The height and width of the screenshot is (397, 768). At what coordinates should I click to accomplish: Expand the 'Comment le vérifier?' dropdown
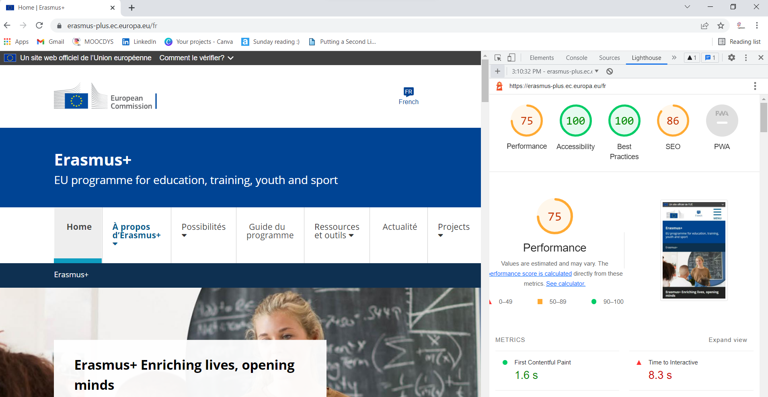tap(196, 58)
